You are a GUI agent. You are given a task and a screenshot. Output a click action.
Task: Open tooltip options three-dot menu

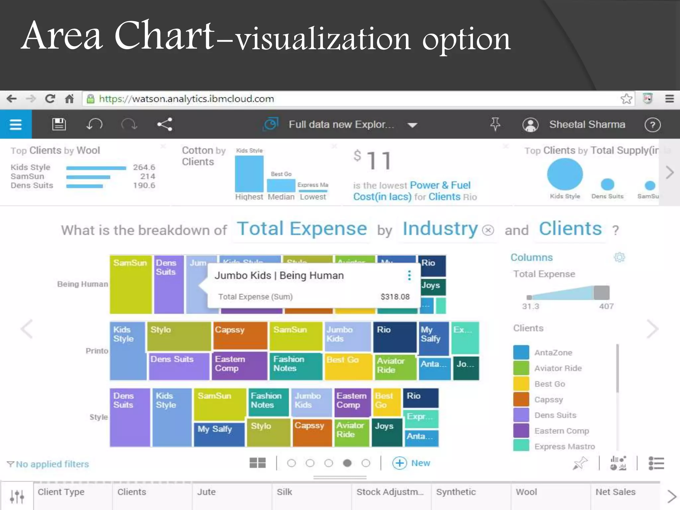(x=409, y=275)
